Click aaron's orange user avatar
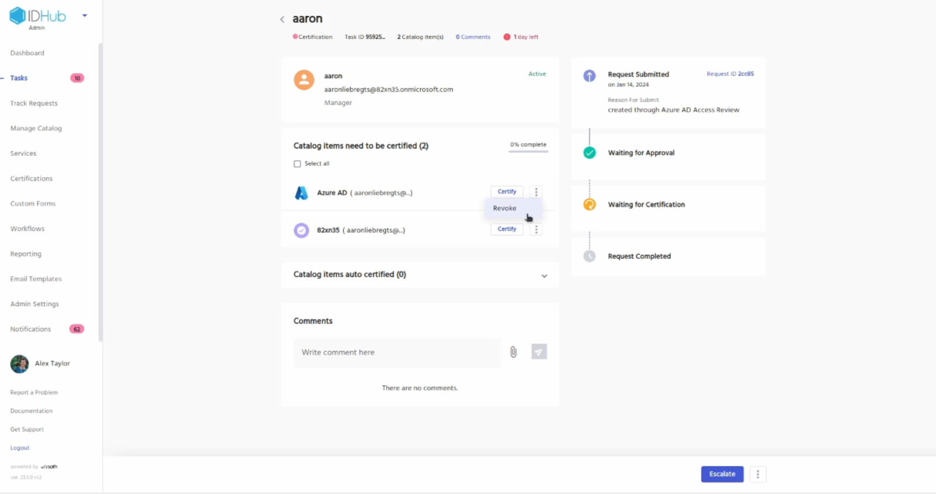This screenshot has width=936, height=494. (304, 80)
